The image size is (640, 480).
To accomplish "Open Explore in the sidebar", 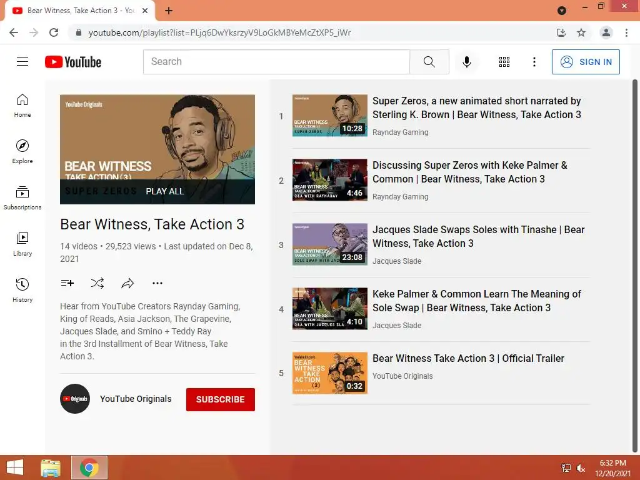I will tap(22, 151).
